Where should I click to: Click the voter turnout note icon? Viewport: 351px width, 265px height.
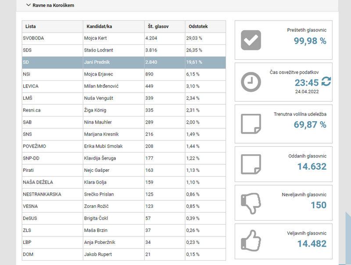click(x=251, y=124)
